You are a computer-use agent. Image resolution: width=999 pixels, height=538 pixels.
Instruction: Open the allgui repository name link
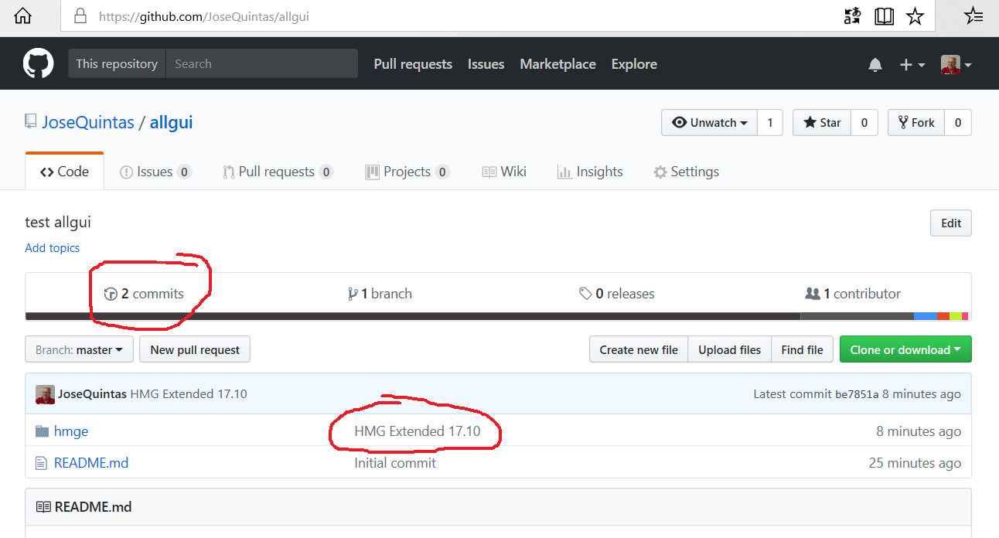pos(171,122)
